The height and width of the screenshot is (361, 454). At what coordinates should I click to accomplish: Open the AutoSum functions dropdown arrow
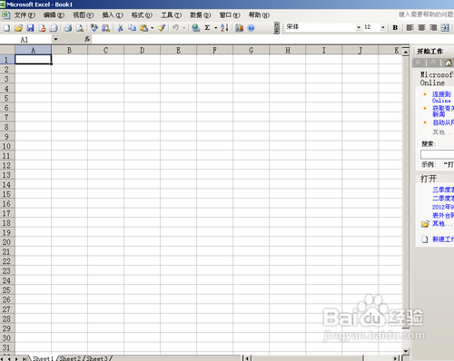(x=216, y=28)
